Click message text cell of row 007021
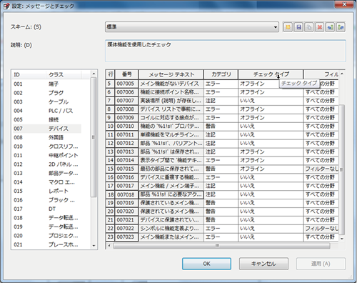The image size is (357, 283). pyautogui.click(x=171, y=220)
